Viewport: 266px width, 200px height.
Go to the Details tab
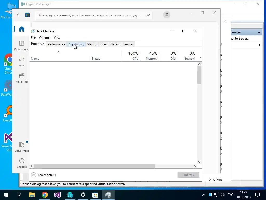pos(115,44)
